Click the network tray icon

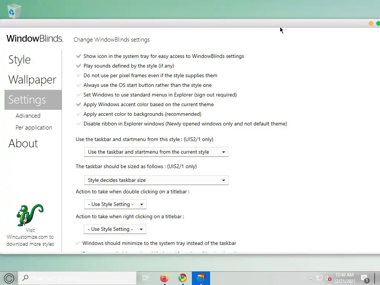[320, 278]
